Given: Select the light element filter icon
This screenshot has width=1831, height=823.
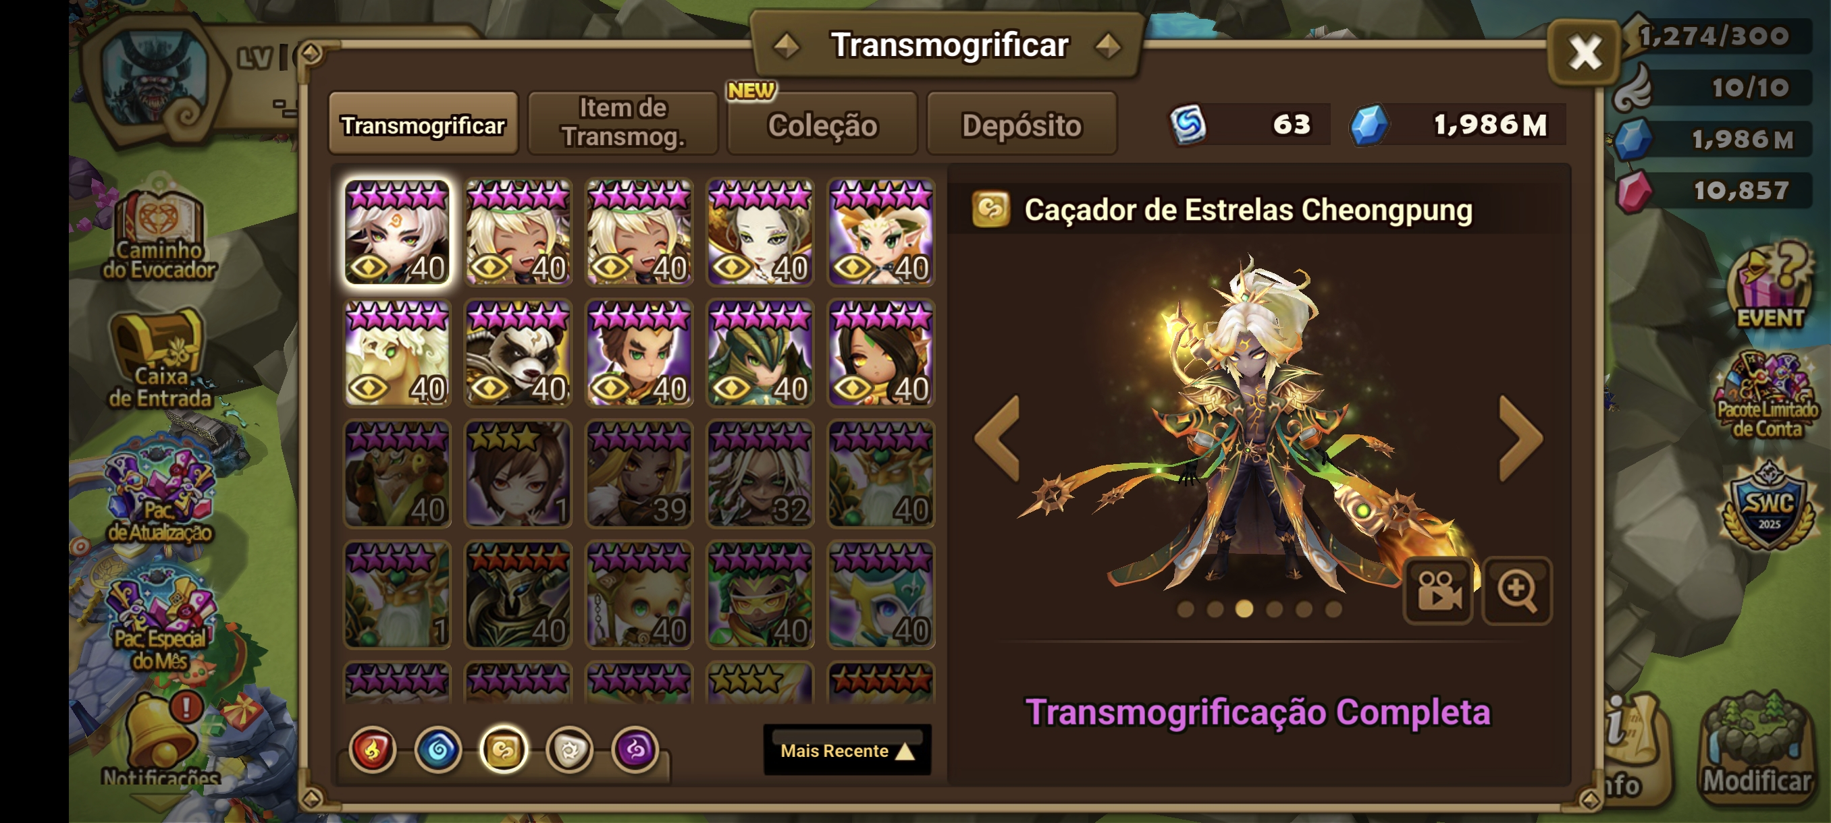Looking at the screenshot, I should click(569, 750).
